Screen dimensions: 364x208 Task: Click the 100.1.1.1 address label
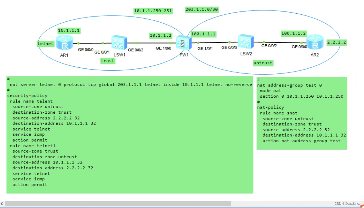coord(203,34)
